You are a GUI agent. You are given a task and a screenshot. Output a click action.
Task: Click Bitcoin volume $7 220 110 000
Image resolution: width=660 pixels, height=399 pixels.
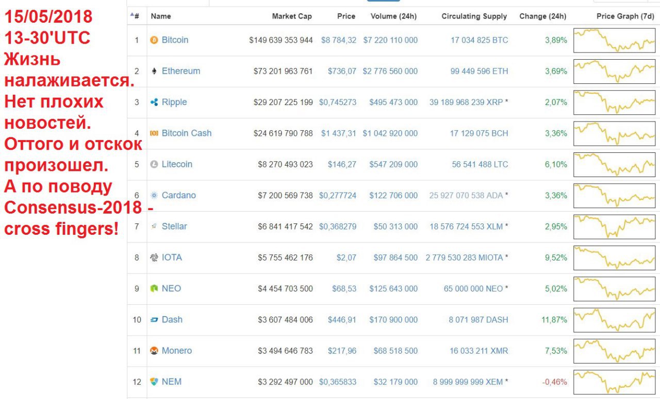pos(390,40)
